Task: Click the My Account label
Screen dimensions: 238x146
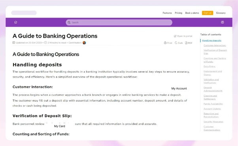Action: coord(179,88)
